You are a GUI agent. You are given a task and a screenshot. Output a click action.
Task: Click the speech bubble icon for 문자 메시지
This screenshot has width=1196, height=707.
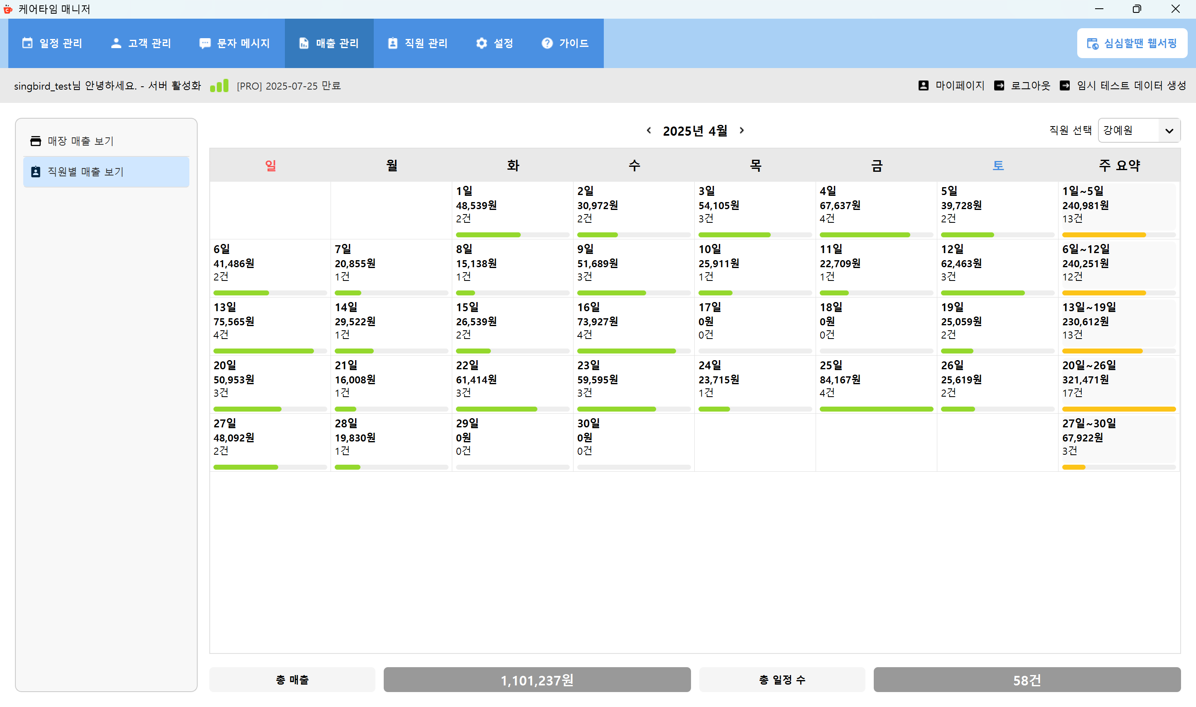pyautogui.click(x=205, y=43)
